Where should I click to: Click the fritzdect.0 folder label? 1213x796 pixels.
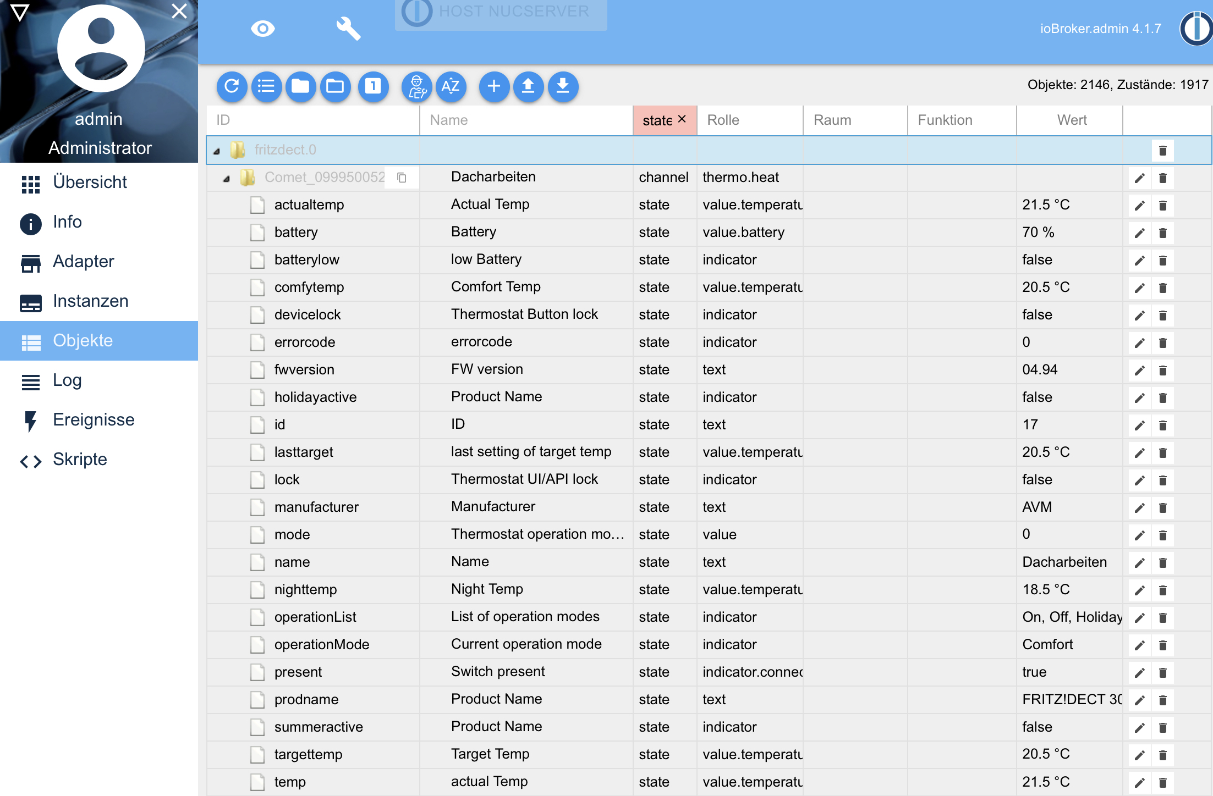[285, 150]
